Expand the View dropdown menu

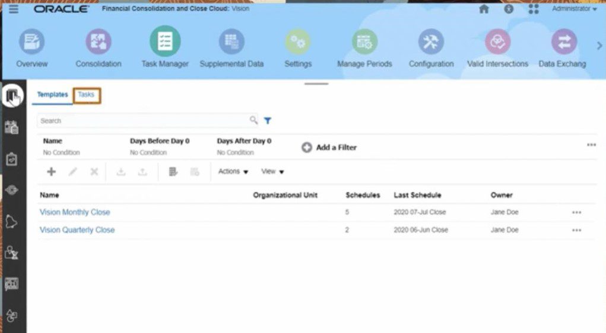point(272,171)
